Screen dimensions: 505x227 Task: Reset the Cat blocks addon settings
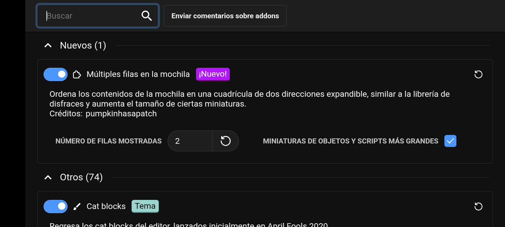478,207
